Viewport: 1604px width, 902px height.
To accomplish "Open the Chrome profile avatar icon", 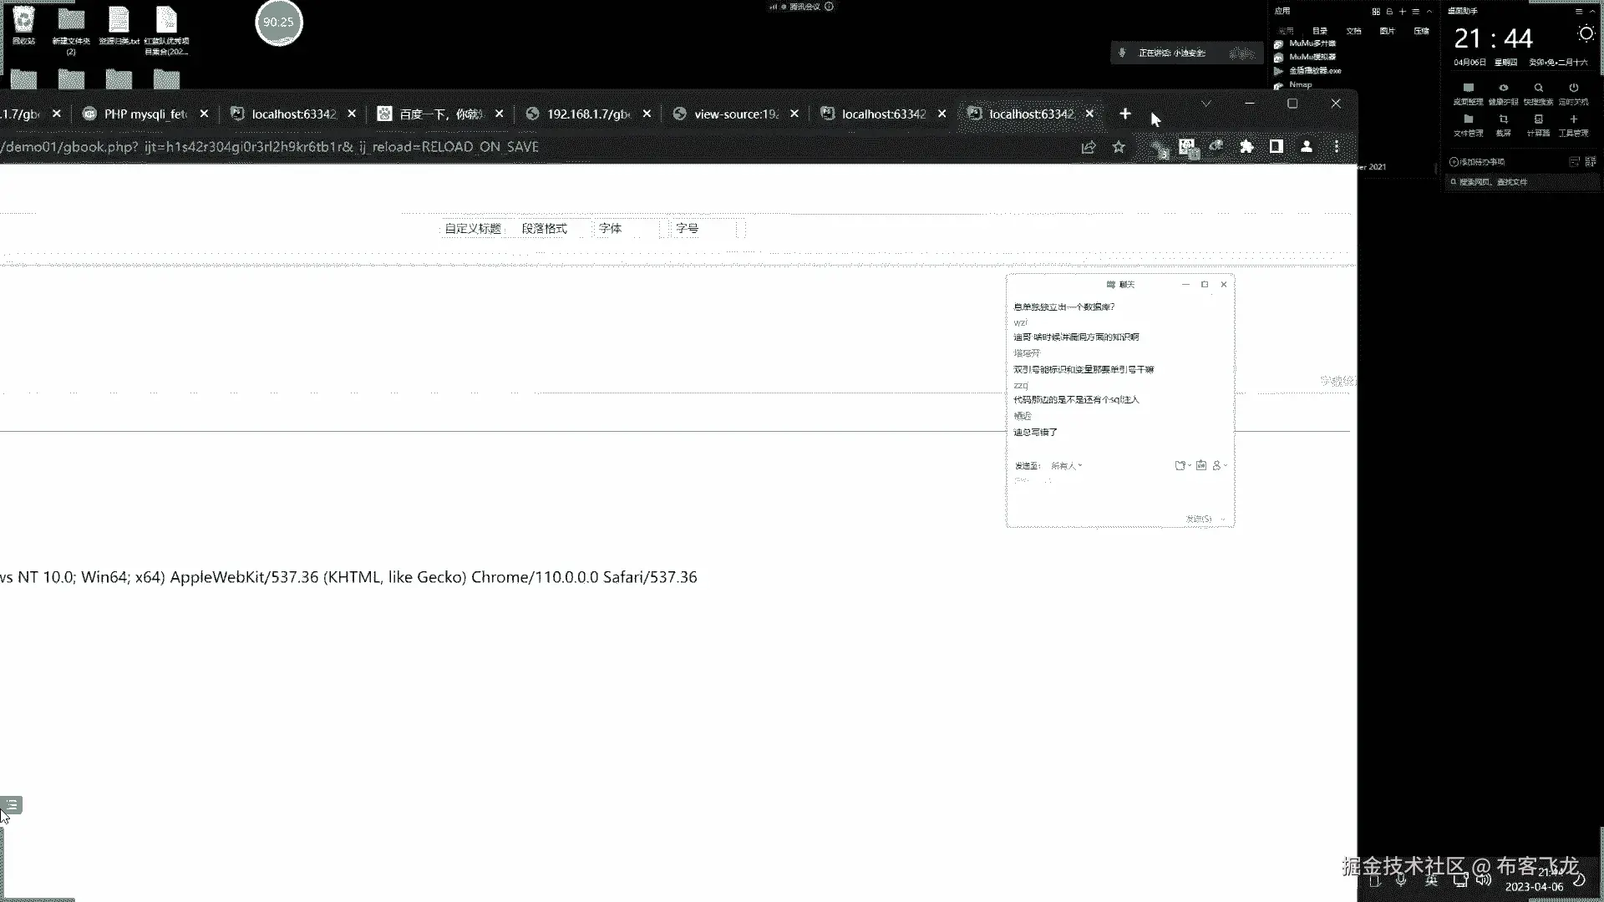I will pyautogui.click(x=1307, y=147).
